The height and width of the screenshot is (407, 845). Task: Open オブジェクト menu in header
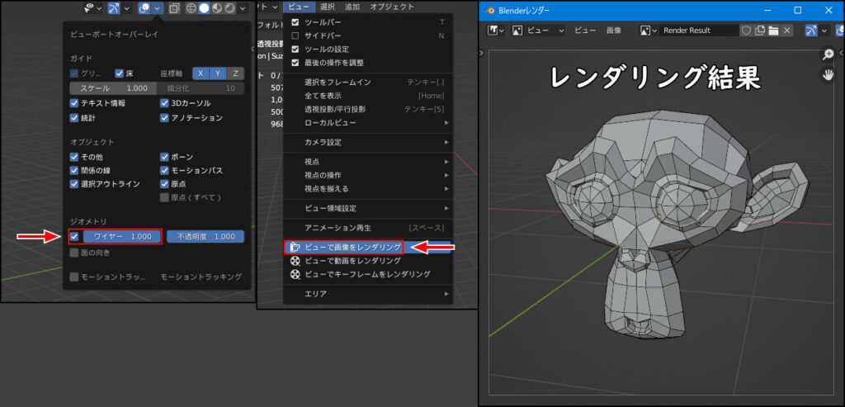point(392,7)
